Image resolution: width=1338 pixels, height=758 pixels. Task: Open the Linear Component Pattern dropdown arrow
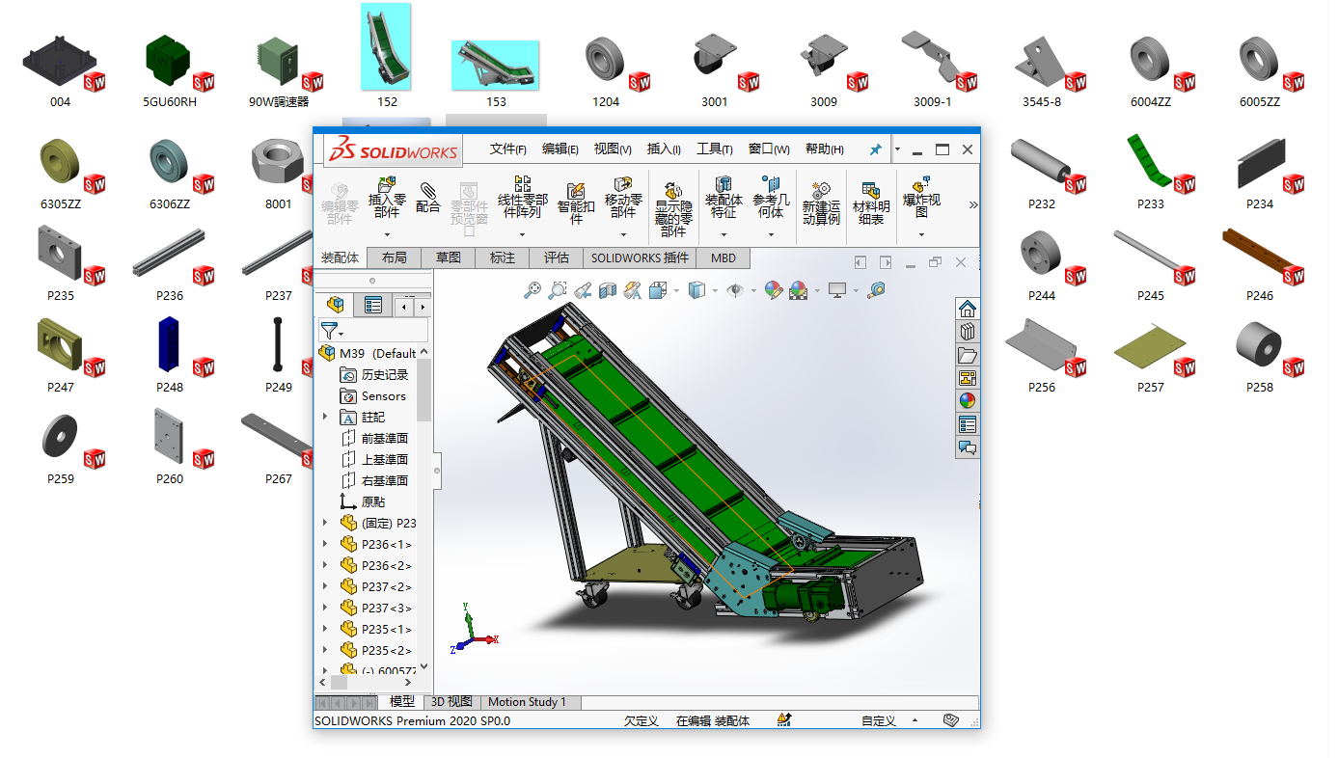[522, 234]
